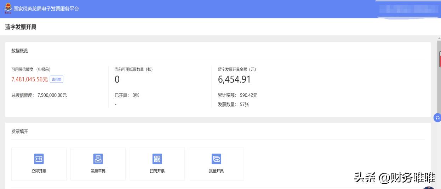
Task: Click the 已开具 0张 text
Action: point(127,95)
